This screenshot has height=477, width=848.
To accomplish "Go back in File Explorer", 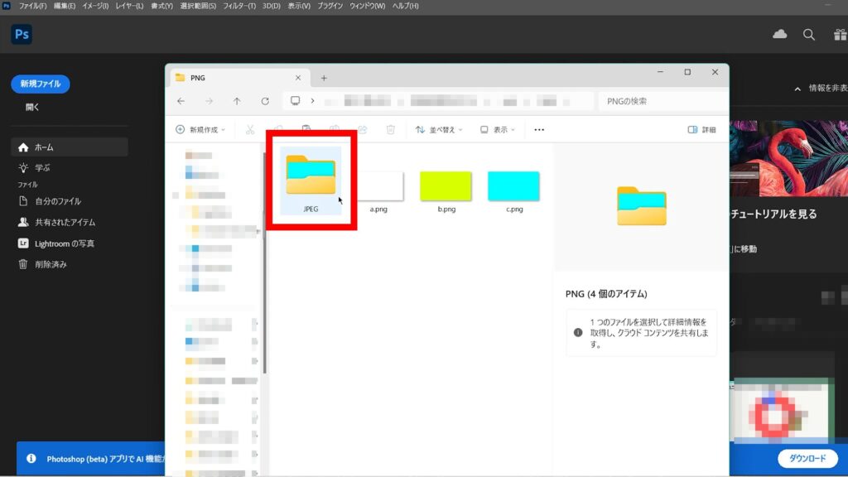I will click(181, 101).
